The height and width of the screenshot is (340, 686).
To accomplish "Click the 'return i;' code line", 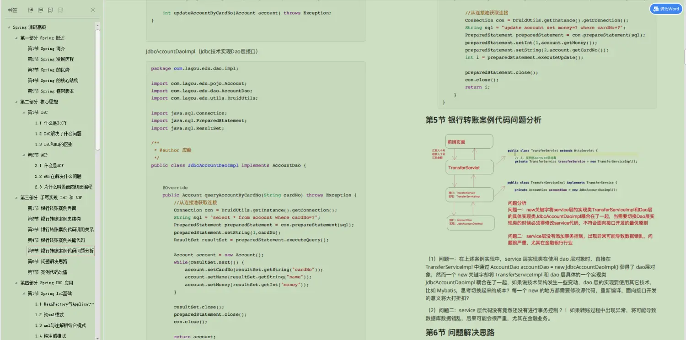I will (x=477, y=87).
